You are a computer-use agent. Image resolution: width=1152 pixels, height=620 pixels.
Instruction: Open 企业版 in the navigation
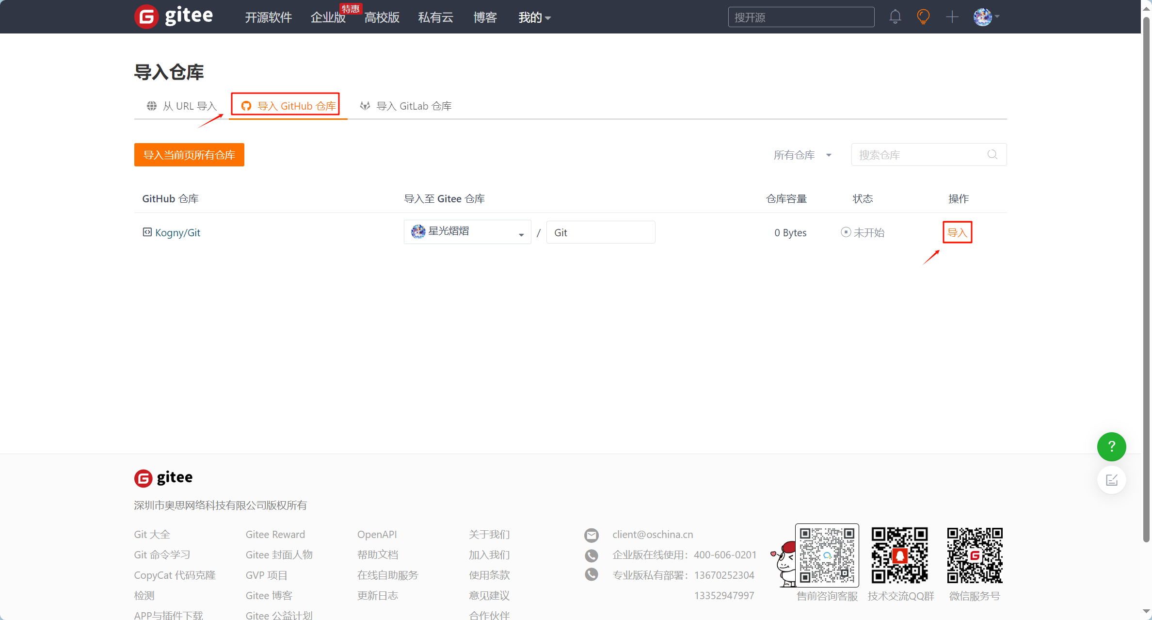(x=328, y=17)
